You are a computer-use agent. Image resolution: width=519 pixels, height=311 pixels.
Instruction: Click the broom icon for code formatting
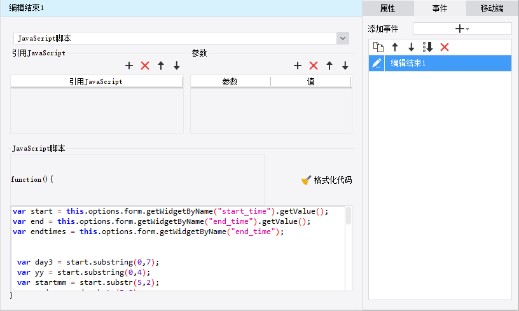[306, 180]
